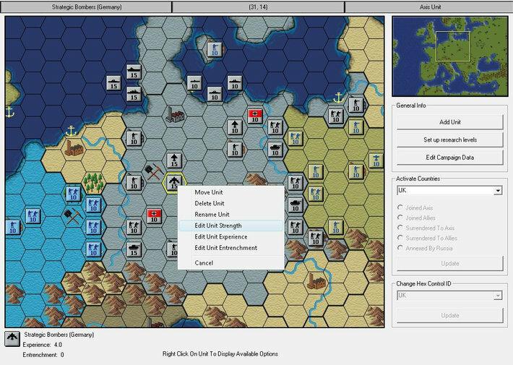Open Set up research levels
Image resolution: width=513 pixels, height=365 pixels.
[450, 139]
